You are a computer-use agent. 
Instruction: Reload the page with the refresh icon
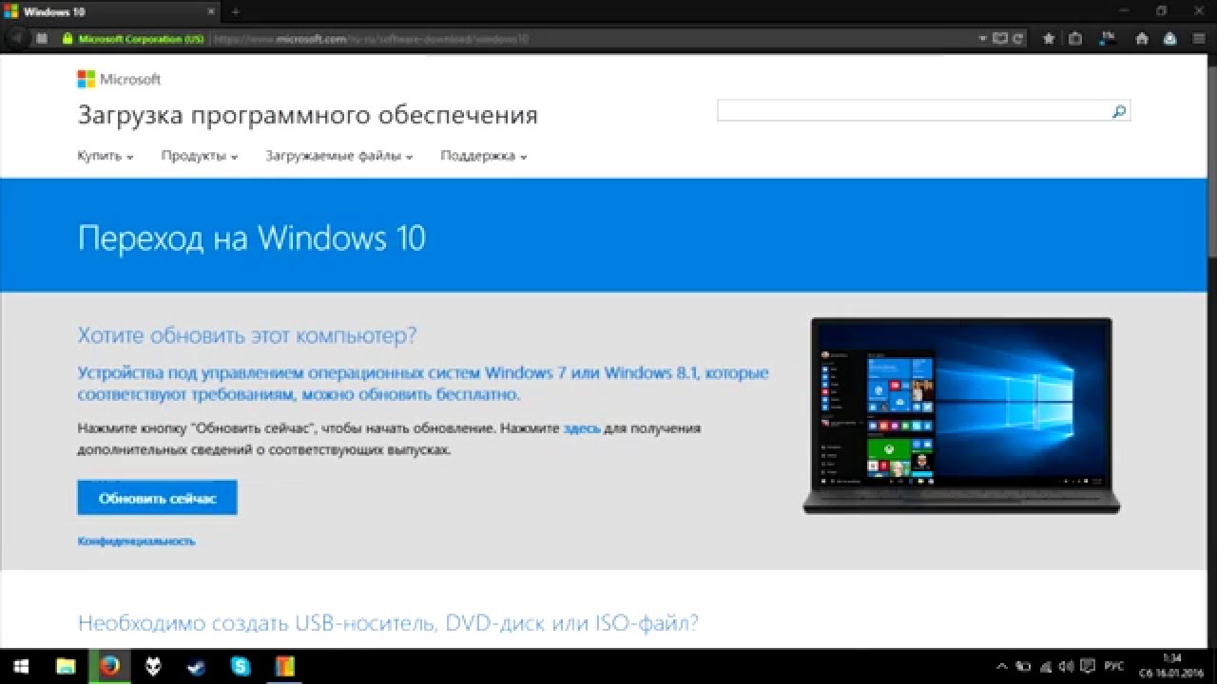pos(1017,39)
